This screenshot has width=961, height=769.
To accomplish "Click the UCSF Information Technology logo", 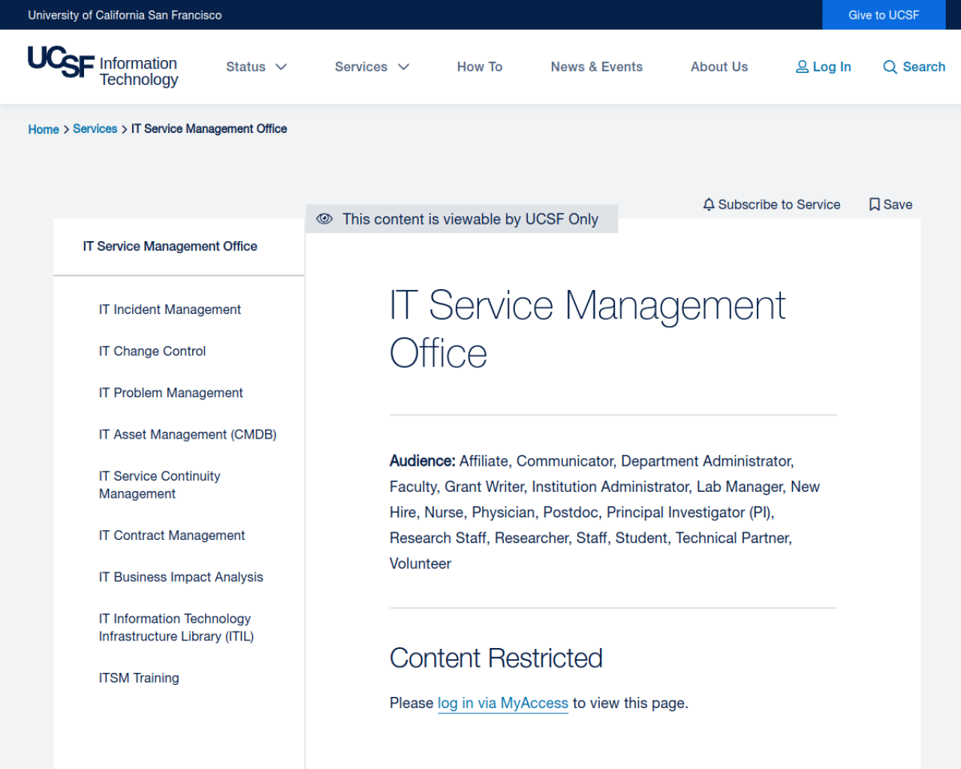I will tap(103, 68).
